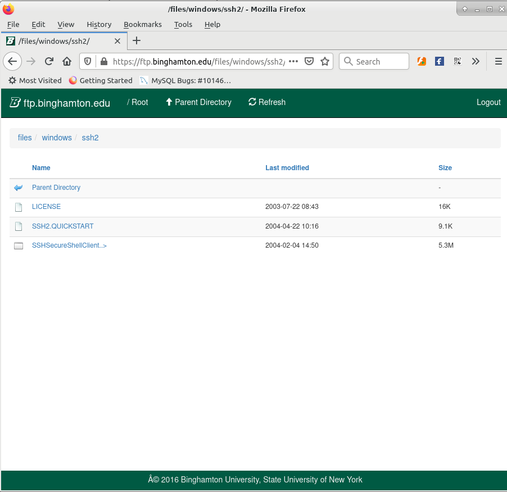This screenshot has height=492, width=507.
Task: Sort by Size column header
Action: click(x=445, y=168)
